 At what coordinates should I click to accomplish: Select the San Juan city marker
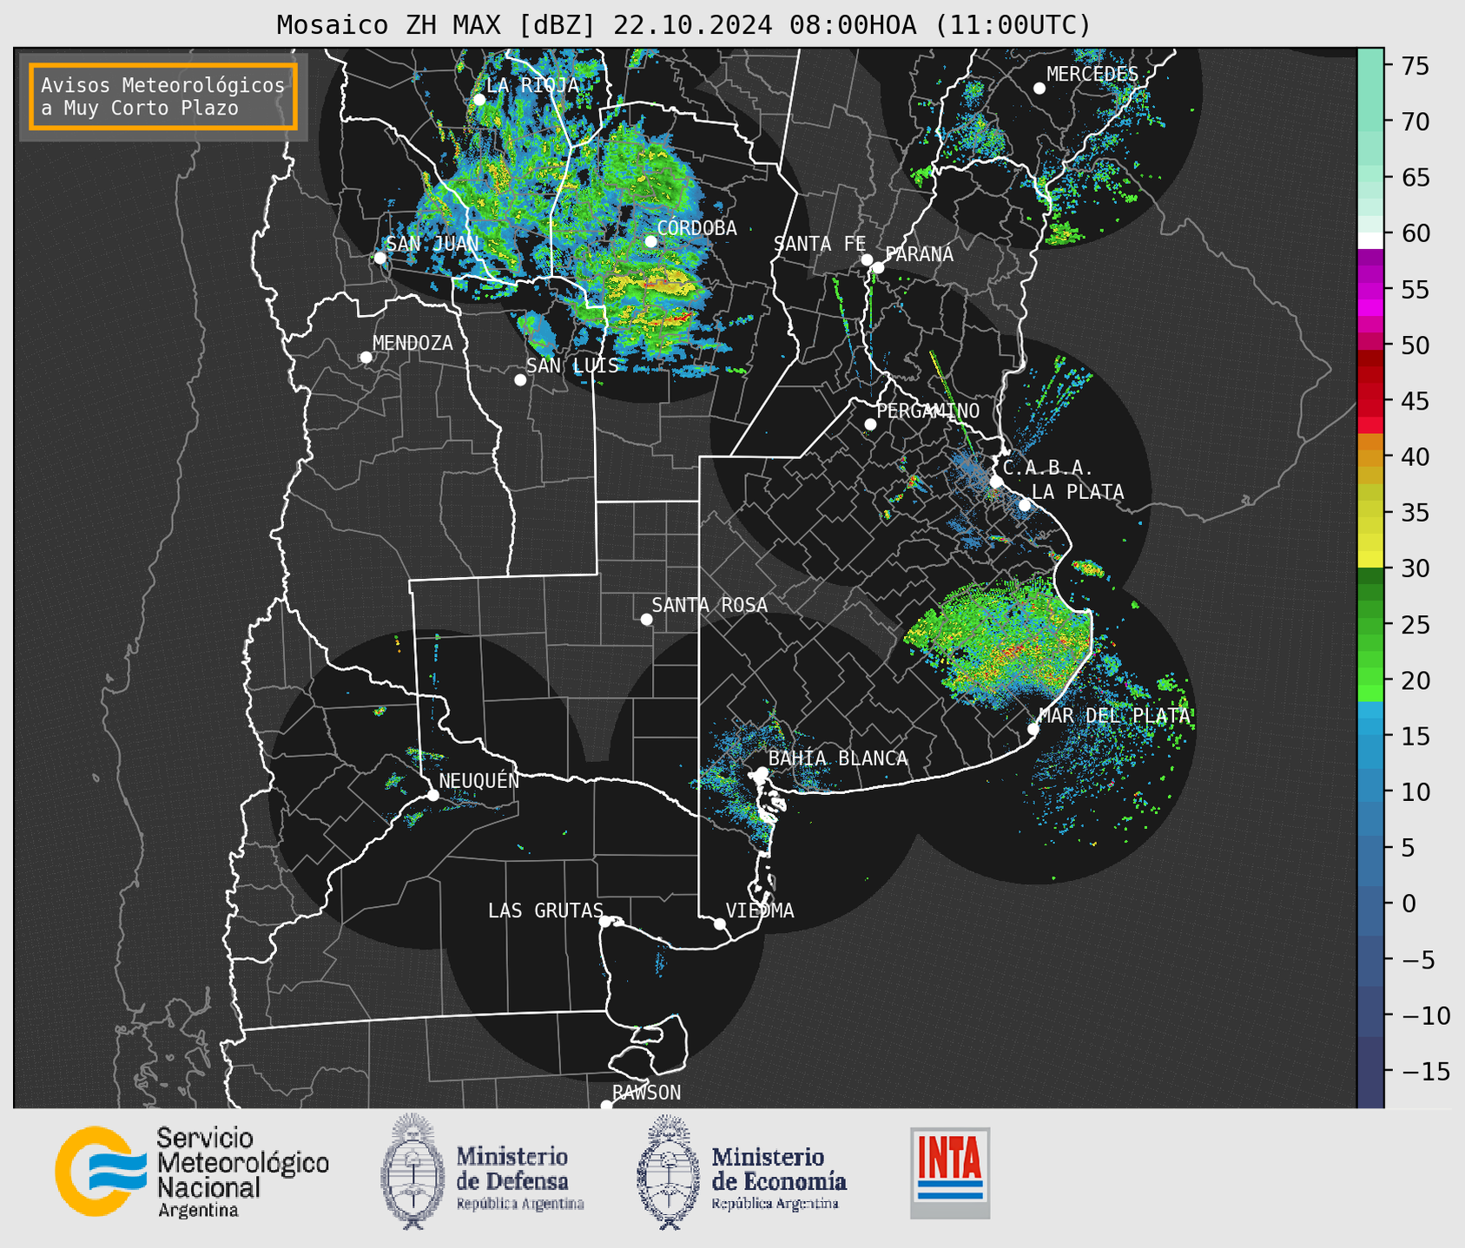point(379,258)
